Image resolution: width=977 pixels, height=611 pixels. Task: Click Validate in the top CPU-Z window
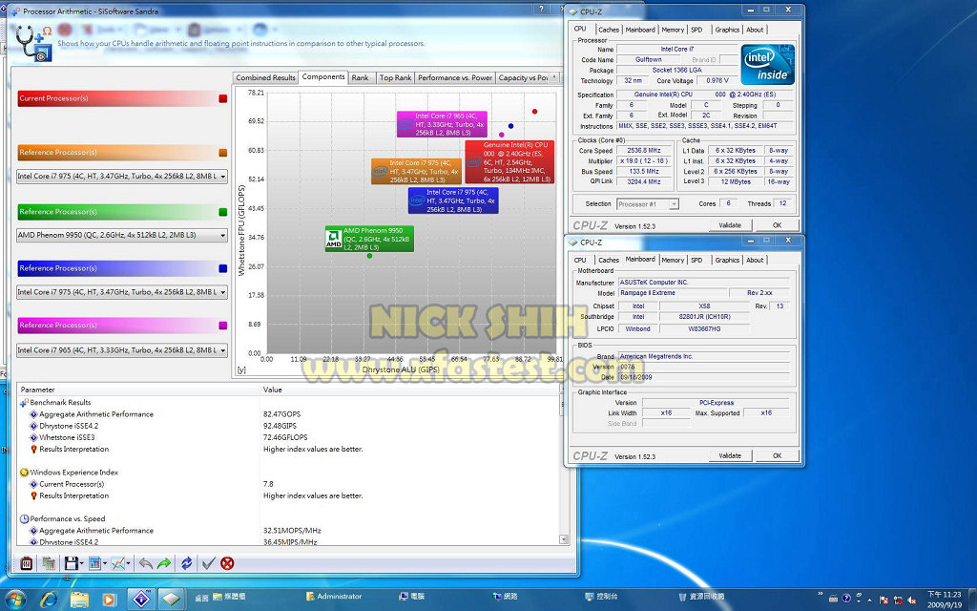point(729,225)
